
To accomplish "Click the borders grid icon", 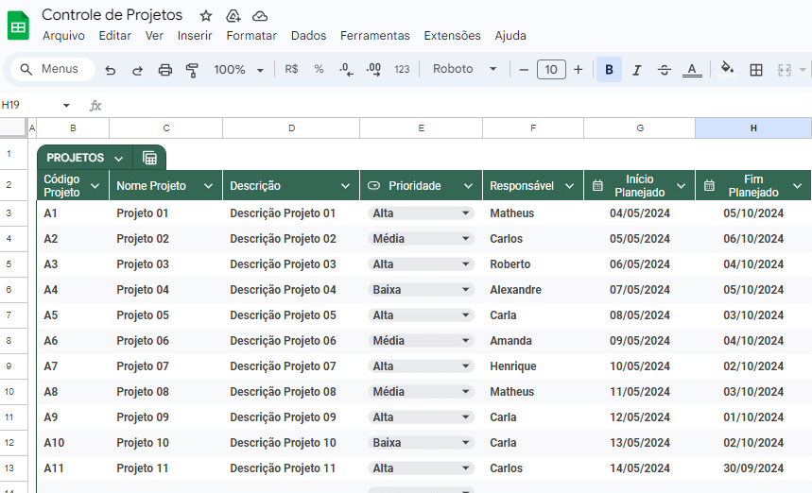I will [756, 70].
